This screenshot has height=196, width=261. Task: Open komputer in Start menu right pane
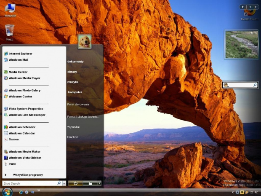[75, 92]
